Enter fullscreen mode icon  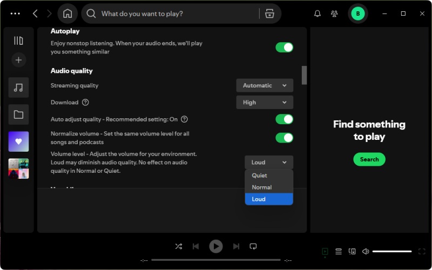pyautogui.click(x=422, y=251)
